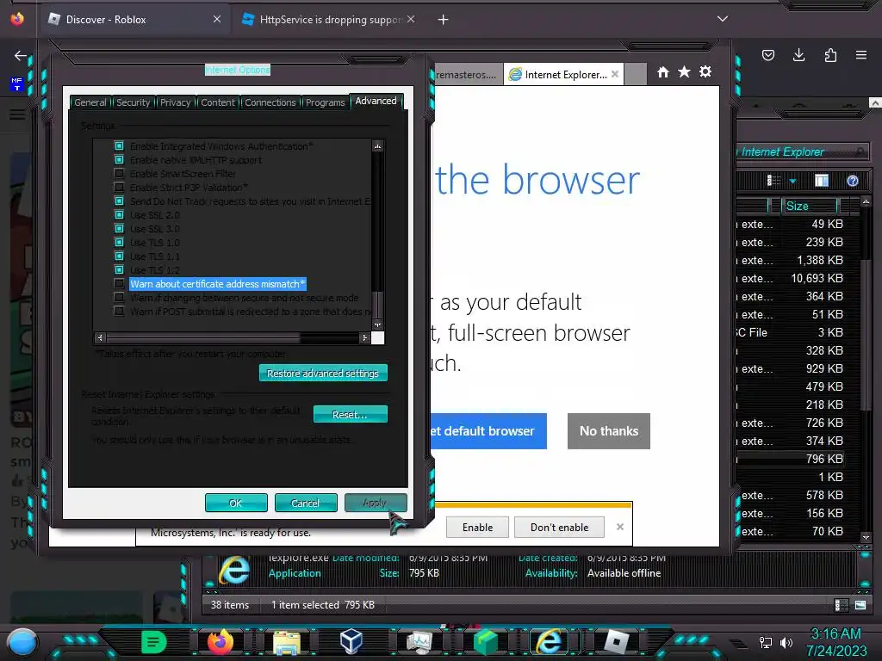Check Enable SmartScreen Filter
882x661 pixels.
[119, 174]
